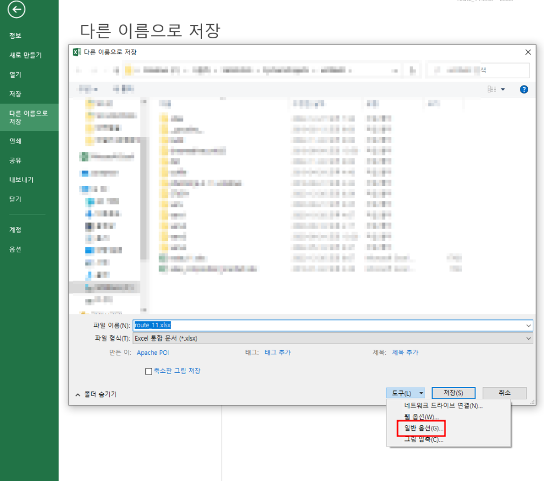Open 내보내기 in the sidebar
This screenshot has height=481, width=544.
(21, 180)
